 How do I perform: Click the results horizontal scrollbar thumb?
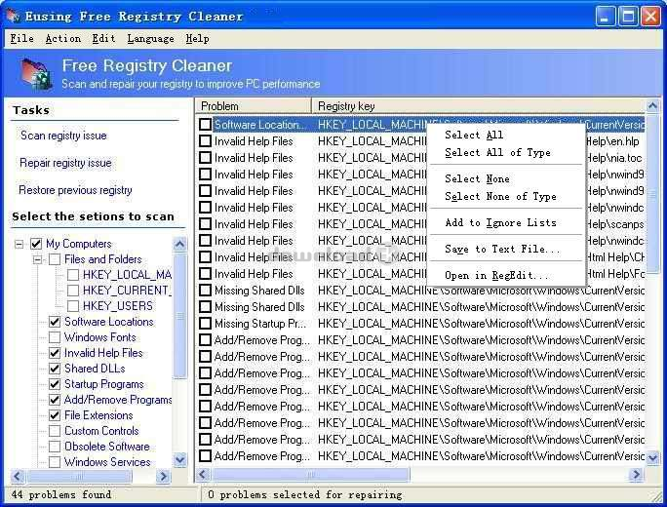click(x=310, y=474)
